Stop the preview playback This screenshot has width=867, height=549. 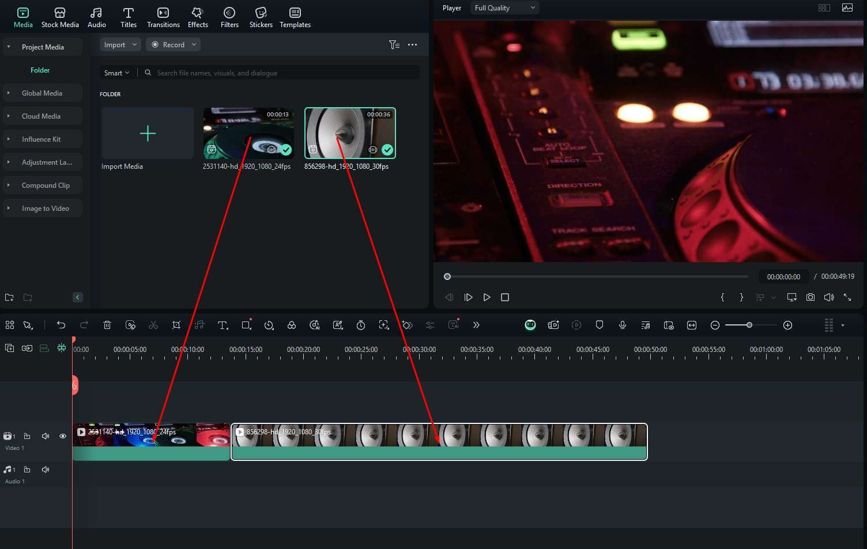tap(505, 297)
